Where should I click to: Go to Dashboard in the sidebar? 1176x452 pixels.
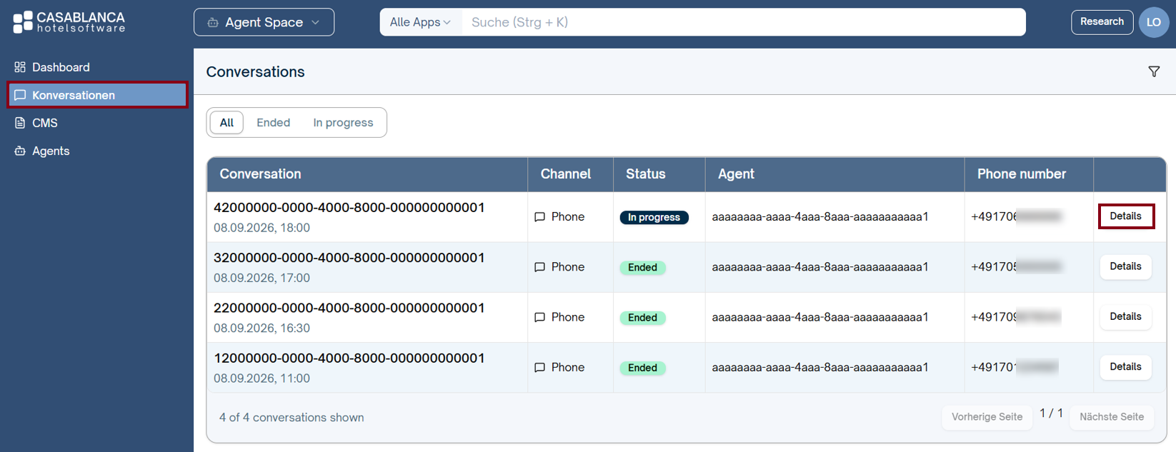(x=97, y=67)
